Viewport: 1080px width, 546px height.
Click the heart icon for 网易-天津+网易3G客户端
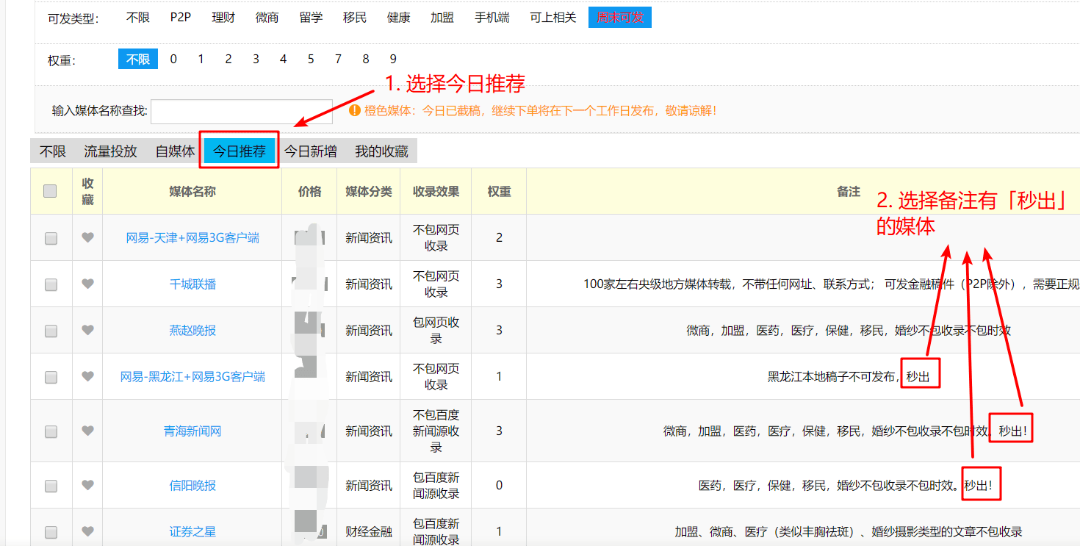pos(87,237)
